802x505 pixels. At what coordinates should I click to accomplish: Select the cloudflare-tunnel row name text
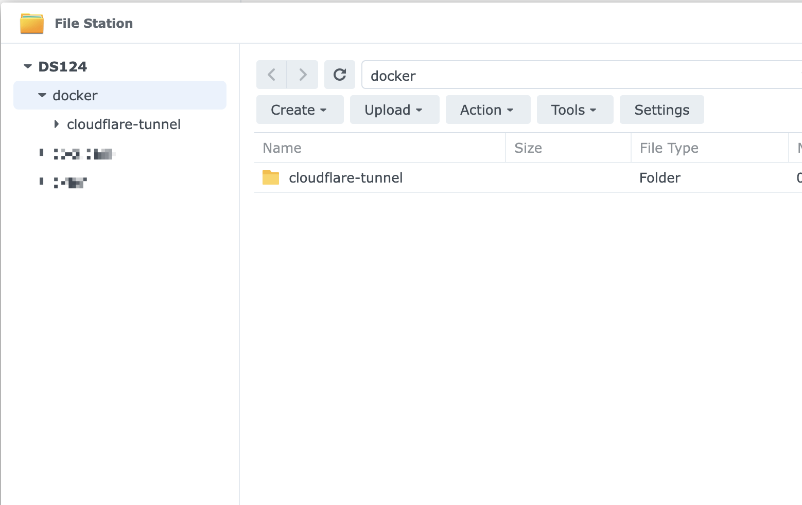coord(346,177)
